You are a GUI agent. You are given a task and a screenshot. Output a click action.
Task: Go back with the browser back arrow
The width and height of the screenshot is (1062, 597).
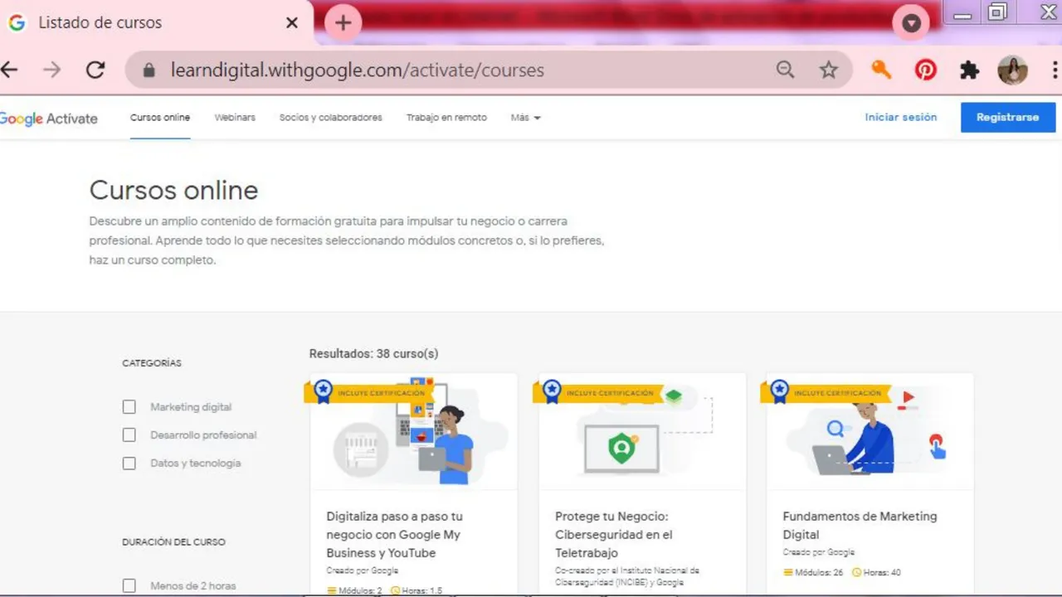point(9,70)
